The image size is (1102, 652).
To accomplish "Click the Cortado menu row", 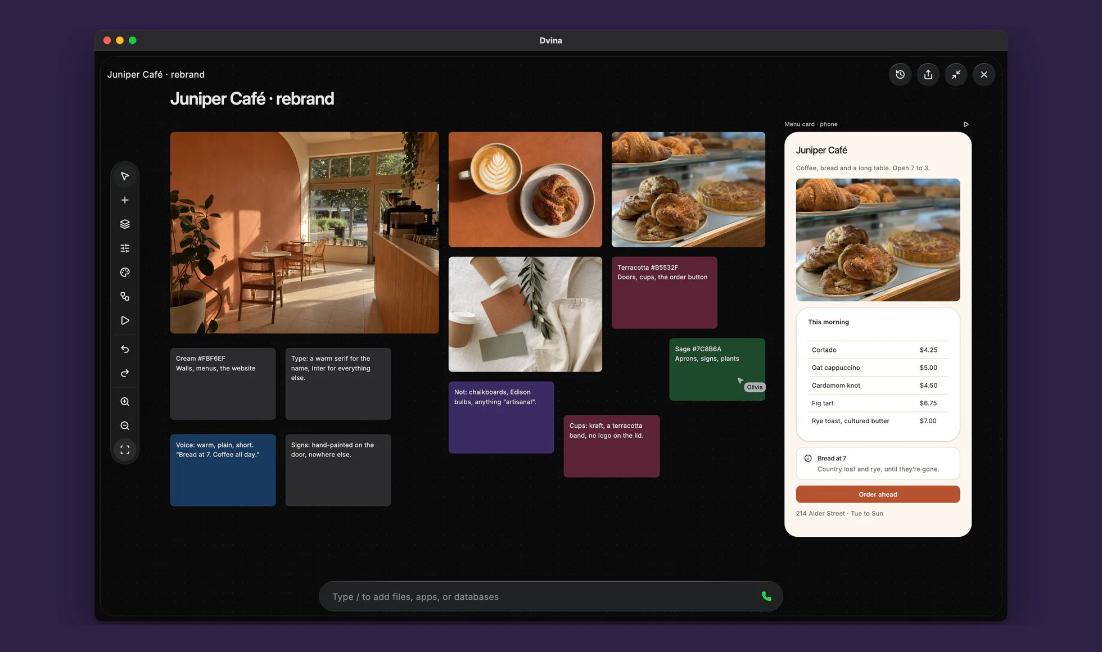I will [x=878, y=350].
